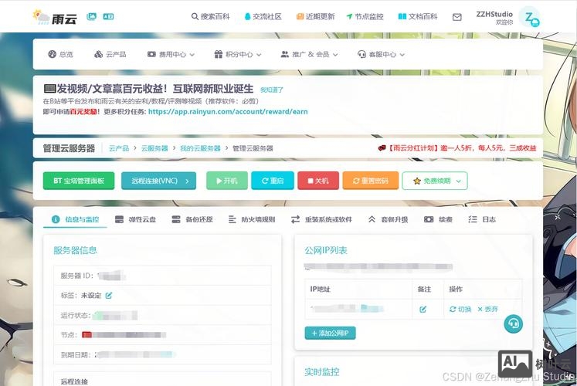Image resolution: width=577 pixels, height=386 pixels.
Task: Click the 重置密码 reset password button
Action: [371, 181]
